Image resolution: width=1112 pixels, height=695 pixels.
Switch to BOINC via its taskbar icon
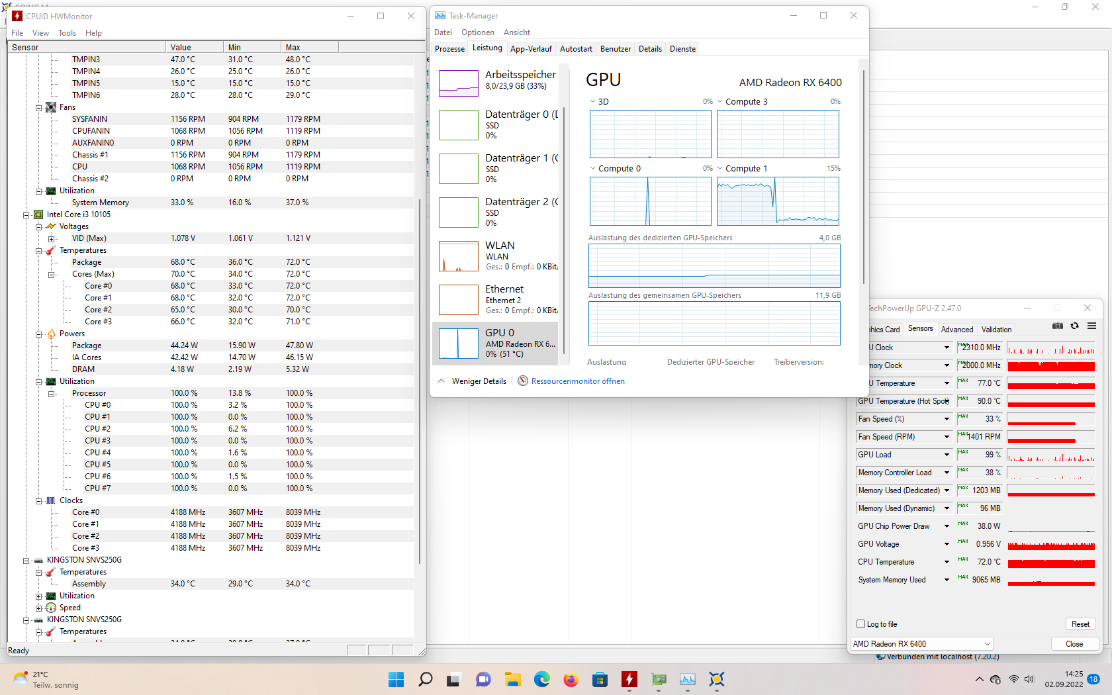click(717, 679)
